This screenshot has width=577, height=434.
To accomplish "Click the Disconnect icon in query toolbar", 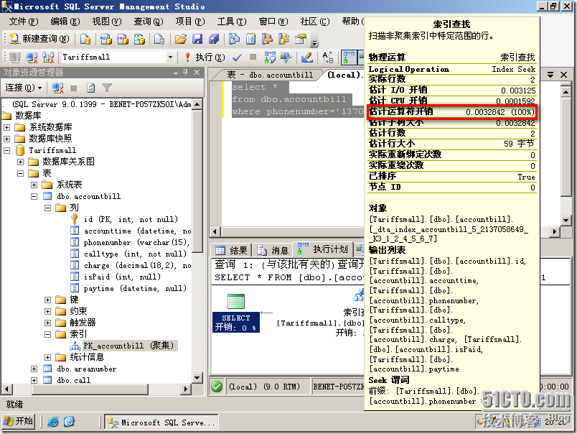I will [32, 57].
